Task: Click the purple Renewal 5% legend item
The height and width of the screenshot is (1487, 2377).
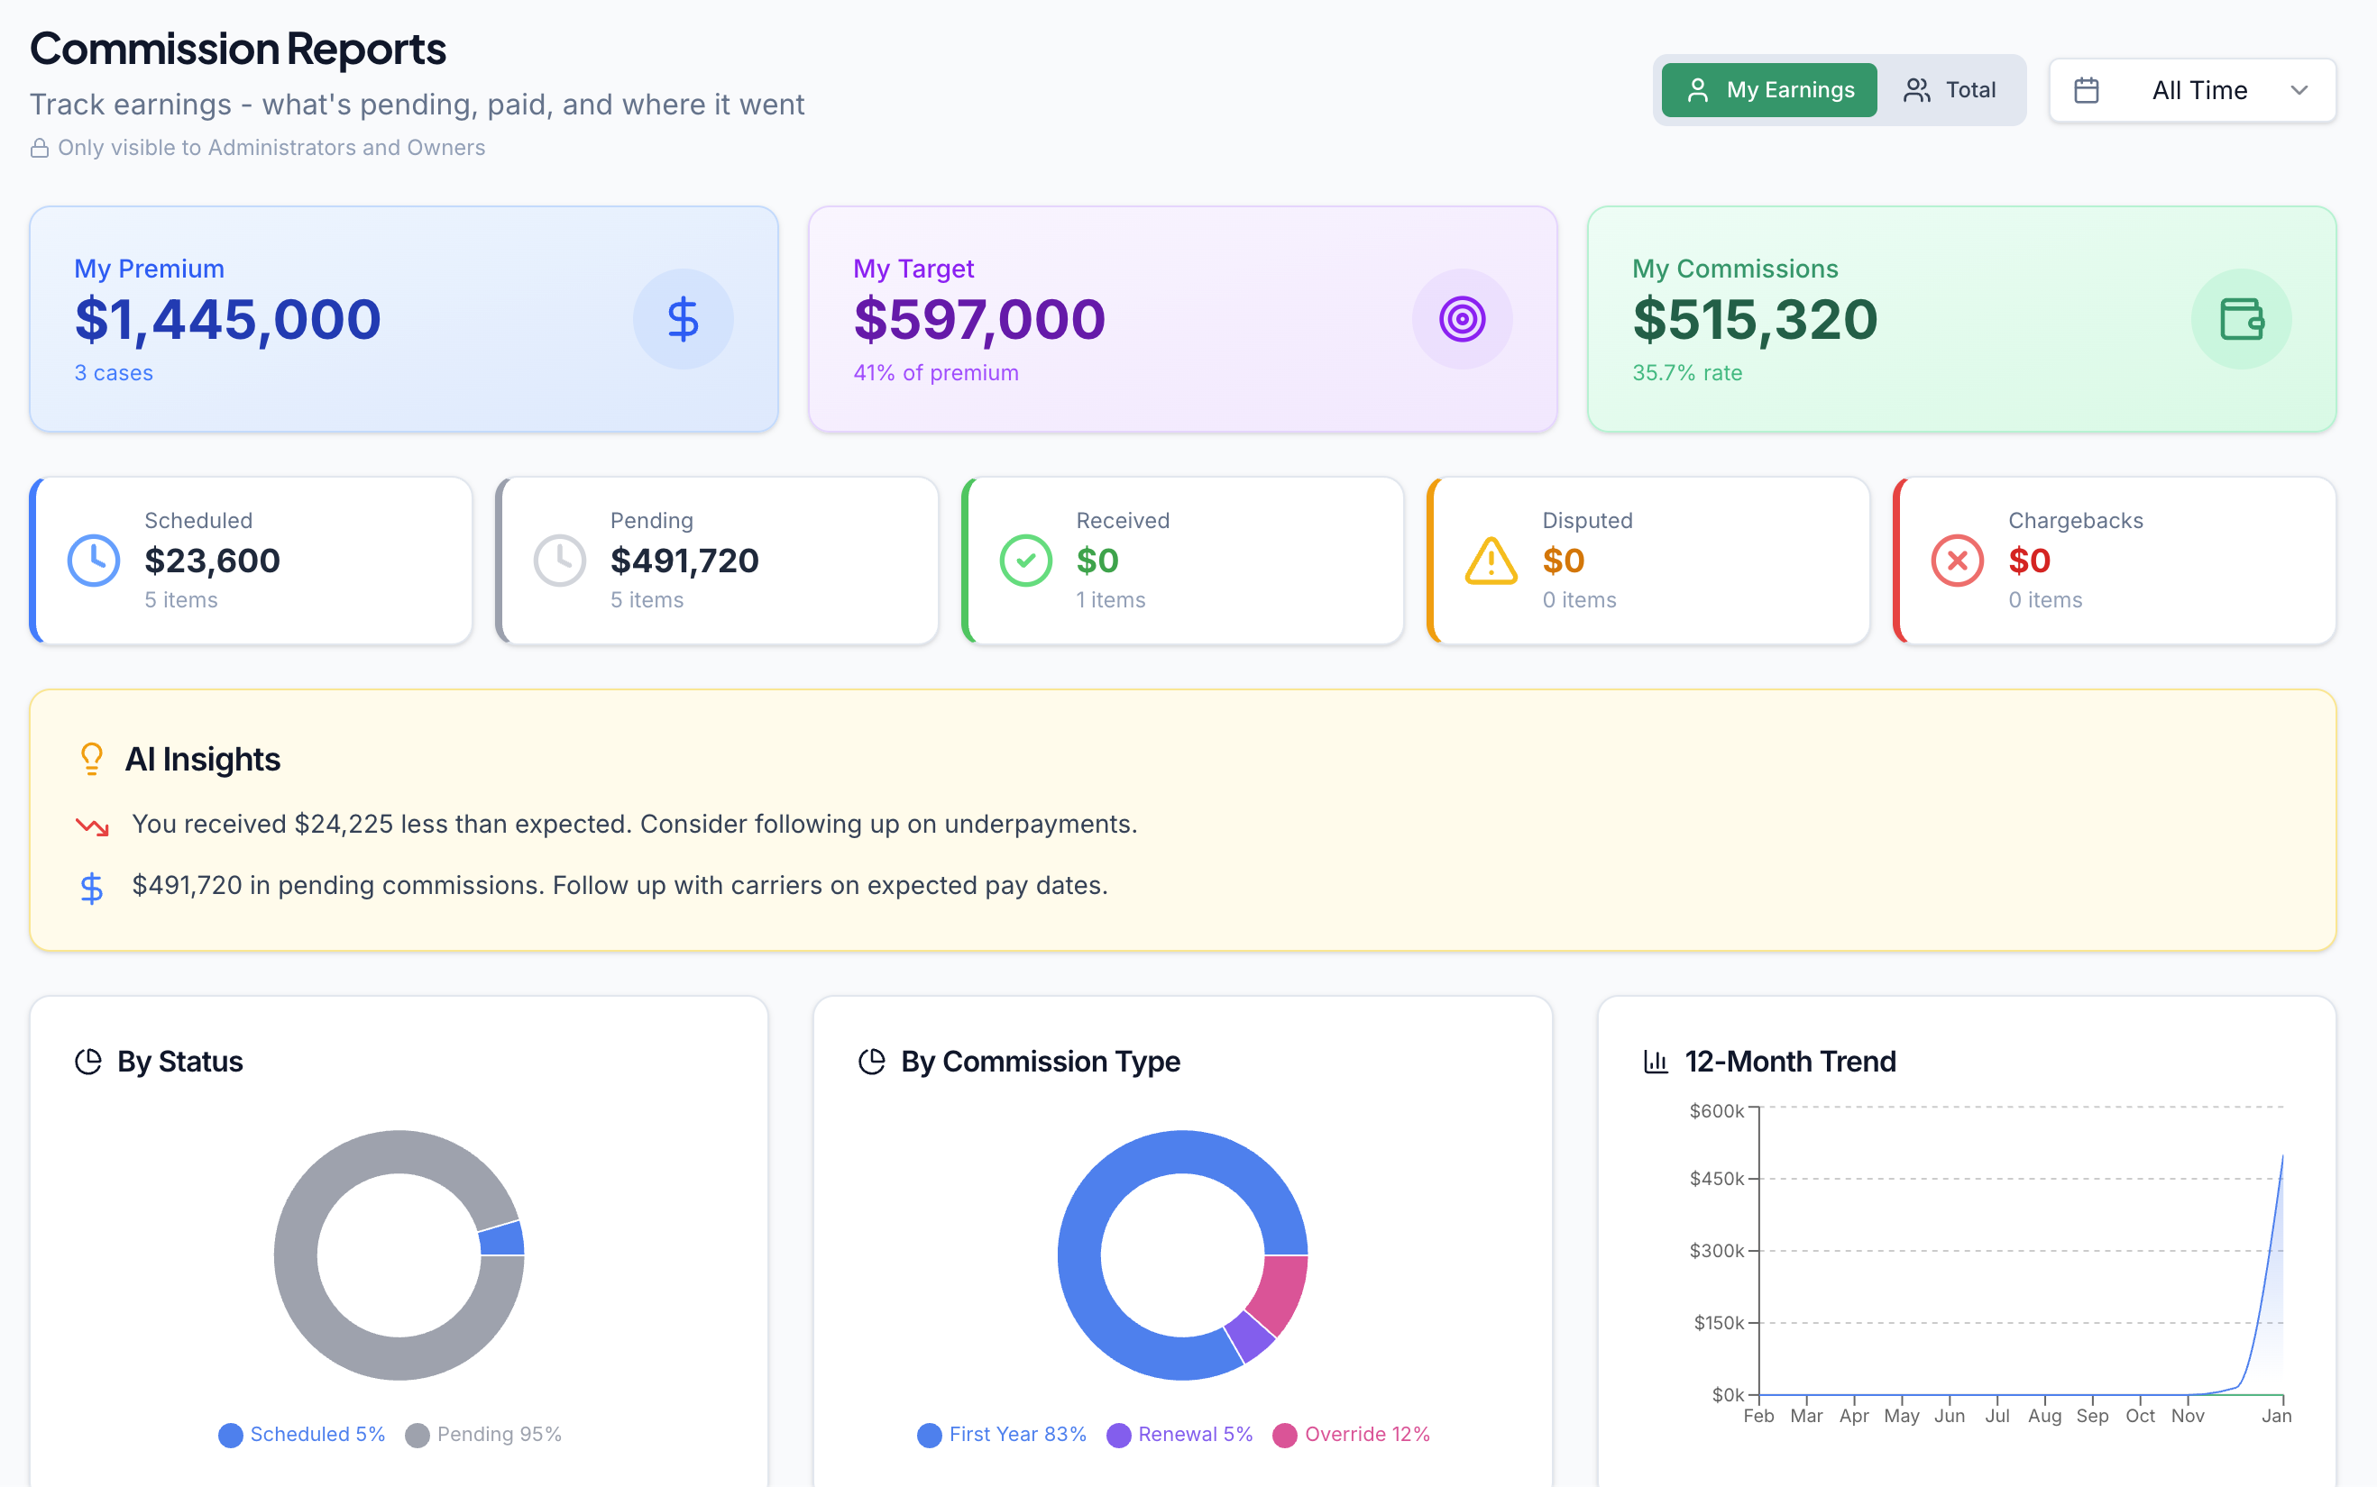Action: (1179, 1434)
